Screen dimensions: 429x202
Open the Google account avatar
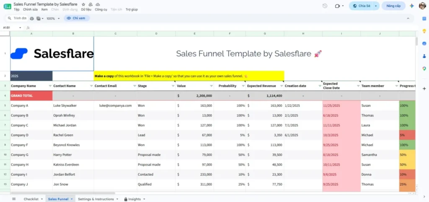click(x=422, y=6)
